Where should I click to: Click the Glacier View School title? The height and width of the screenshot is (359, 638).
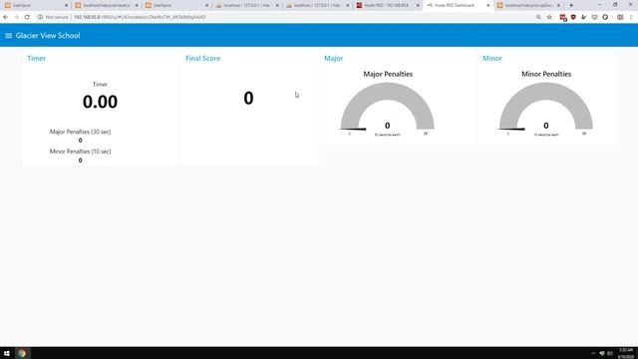48,36
